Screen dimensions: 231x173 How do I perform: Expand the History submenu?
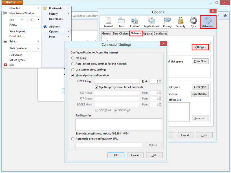point(54,13)
